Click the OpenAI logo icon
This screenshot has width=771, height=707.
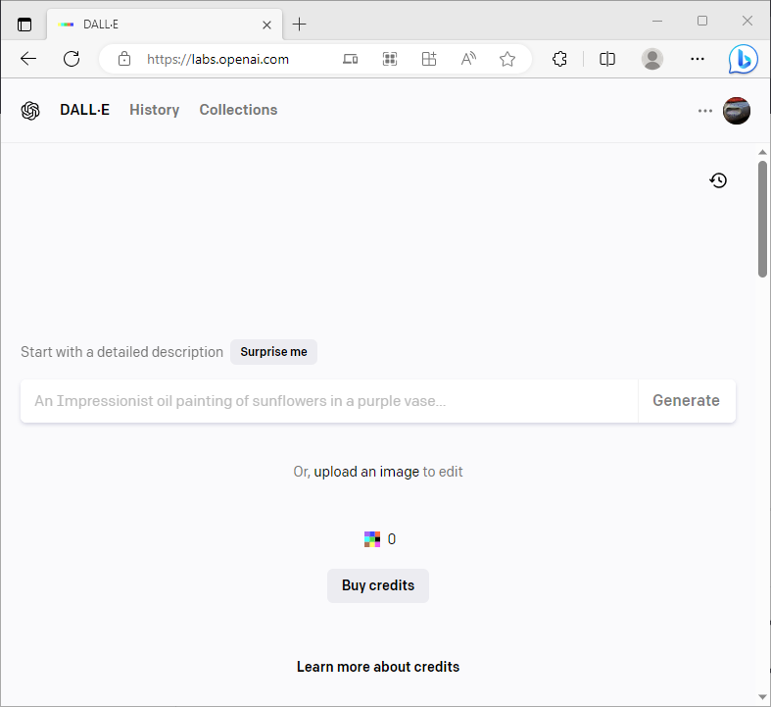click(30, 110)
